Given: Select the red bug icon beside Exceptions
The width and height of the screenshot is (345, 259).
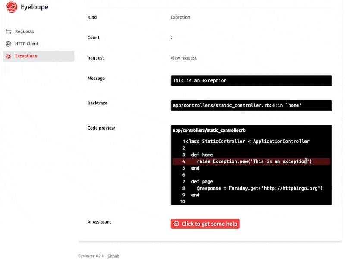Looking at the screenshot, I should click(x=9, y=56).
